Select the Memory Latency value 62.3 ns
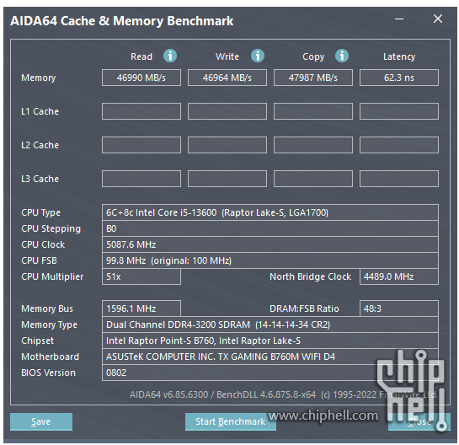The image size is (459, 445). tap(399, 78)
